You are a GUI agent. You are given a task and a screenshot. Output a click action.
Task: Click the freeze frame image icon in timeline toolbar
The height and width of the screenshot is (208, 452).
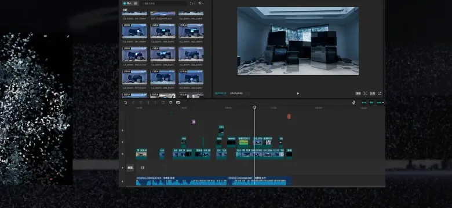click(178, 103)
